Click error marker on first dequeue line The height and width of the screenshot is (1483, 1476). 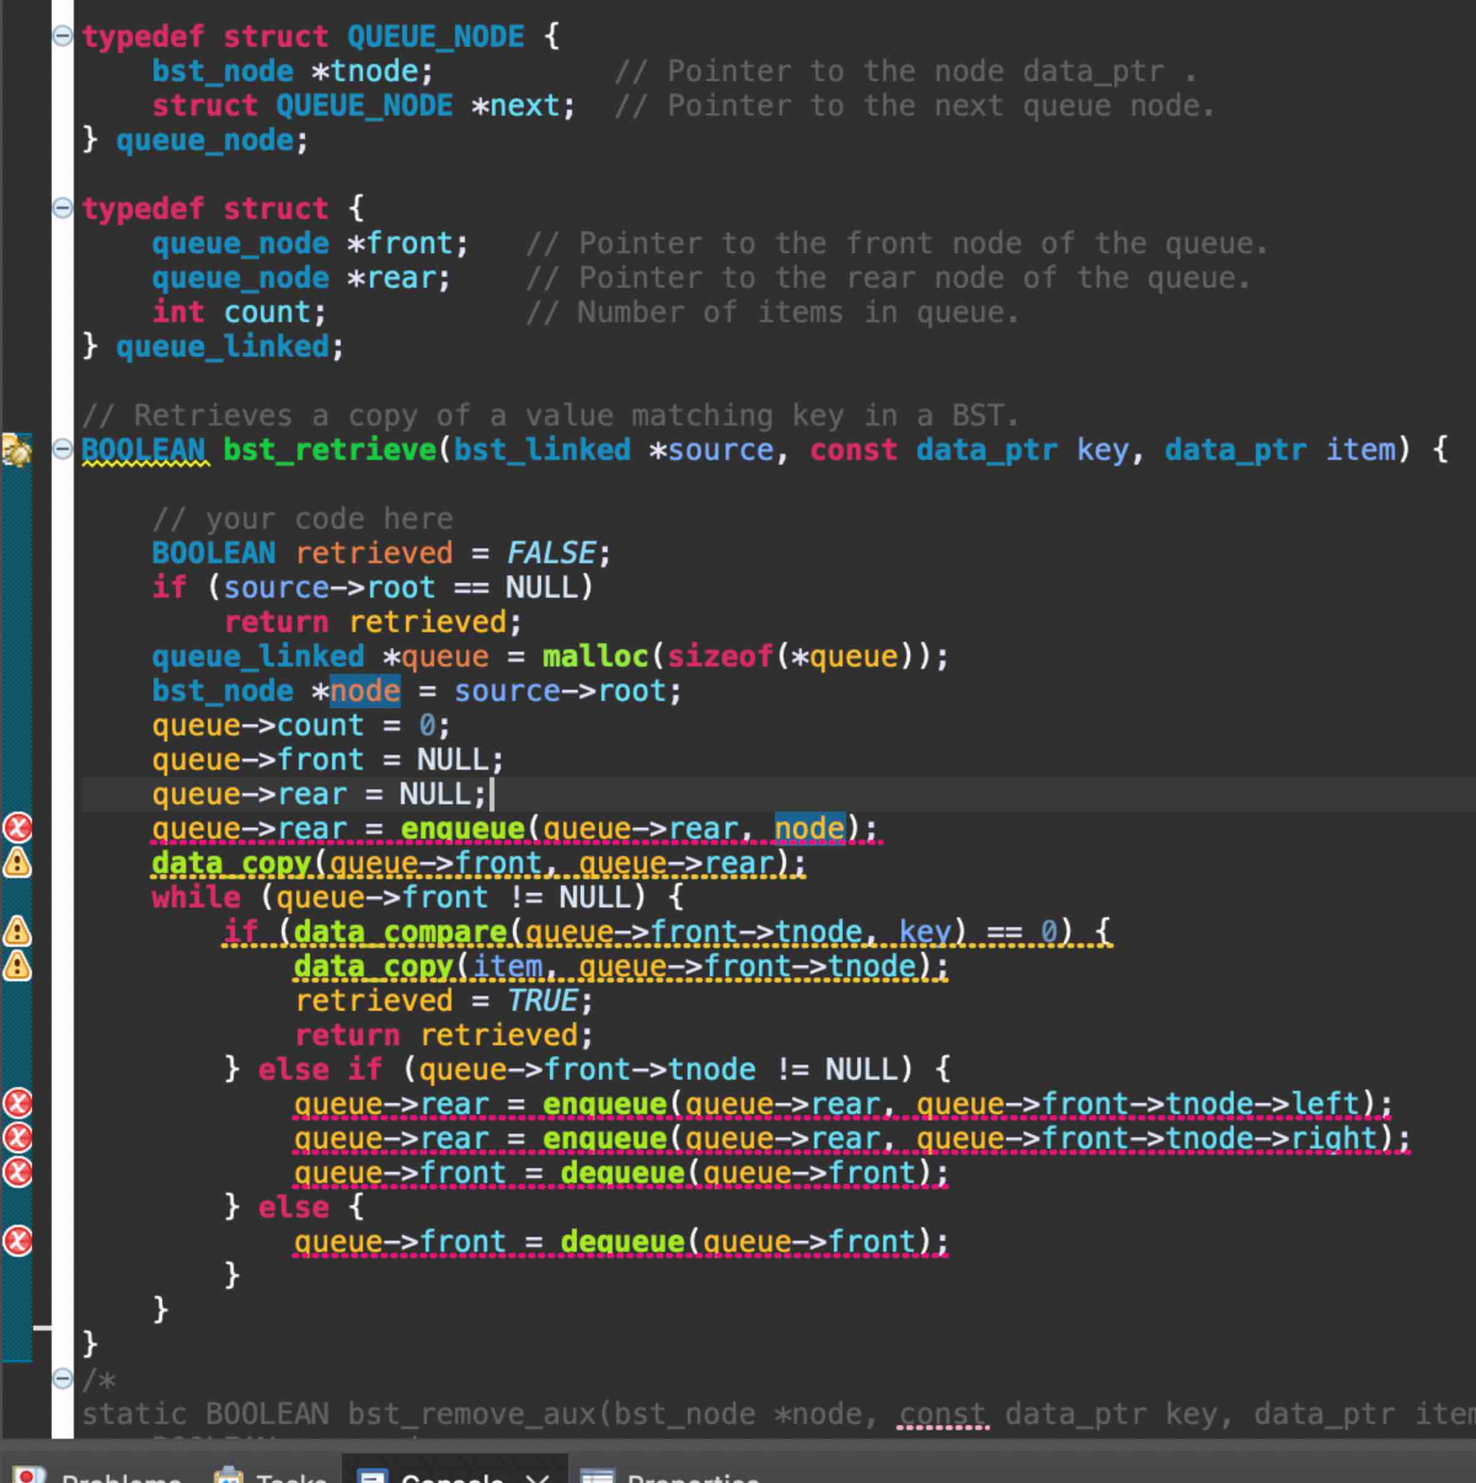[18, 1172]
